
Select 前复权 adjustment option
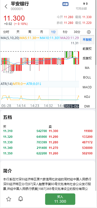[87, 49]
